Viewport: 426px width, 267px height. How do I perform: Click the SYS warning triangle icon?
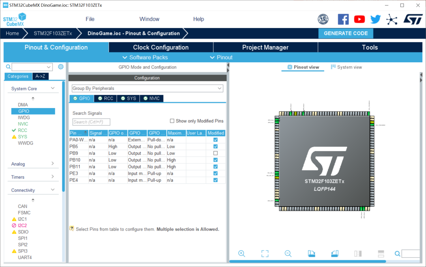pos(14,136)
